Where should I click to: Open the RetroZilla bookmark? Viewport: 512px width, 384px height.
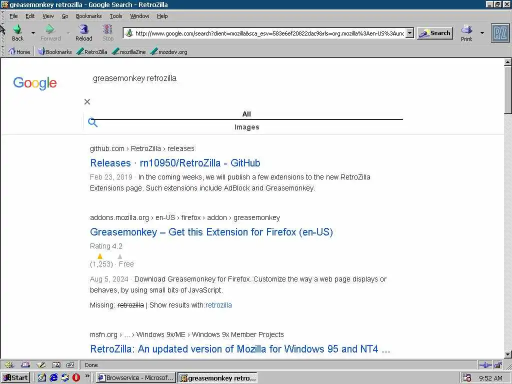pyautogui.click(x=92, y=51)
